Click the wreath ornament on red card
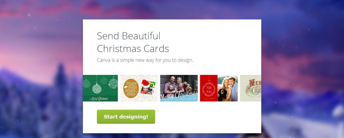This screenshot has height=138, width=344. point(209,88)
